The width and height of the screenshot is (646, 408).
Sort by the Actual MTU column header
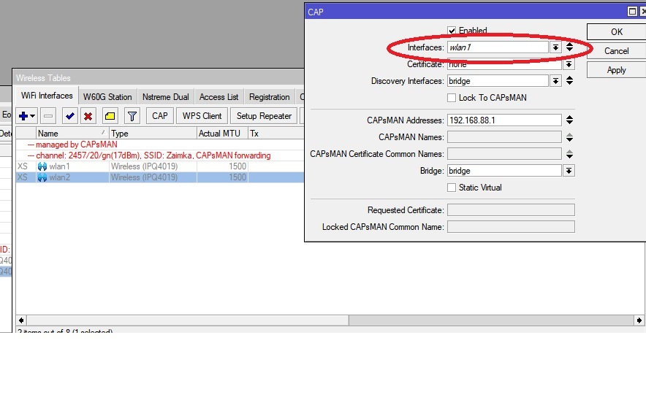coord(222,134)
